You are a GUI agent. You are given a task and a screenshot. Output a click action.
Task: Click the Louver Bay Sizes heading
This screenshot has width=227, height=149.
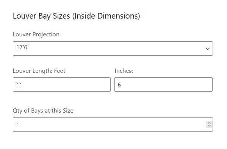click(77, 16)
